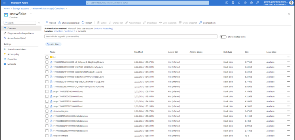Open ellipsis menu for v1708604004059000000.metadata.json
Viewport: 295px width, 140px height.
point(289,121)
